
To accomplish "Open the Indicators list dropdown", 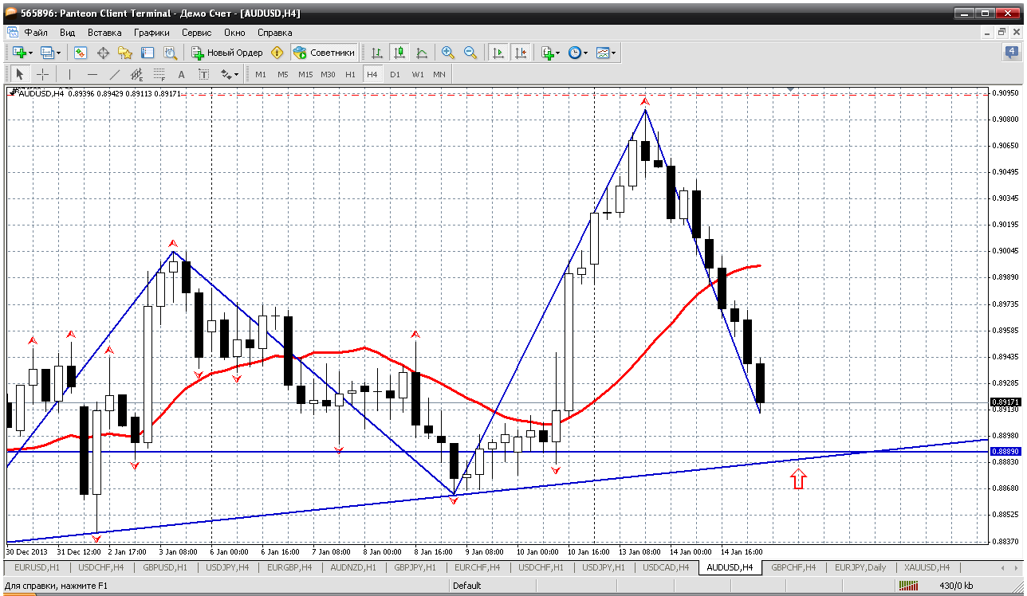I will pos(550,53).
